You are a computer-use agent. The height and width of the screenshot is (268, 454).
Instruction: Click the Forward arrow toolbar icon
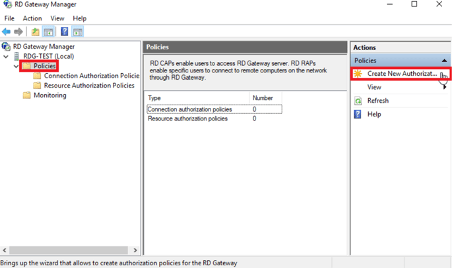18,32
